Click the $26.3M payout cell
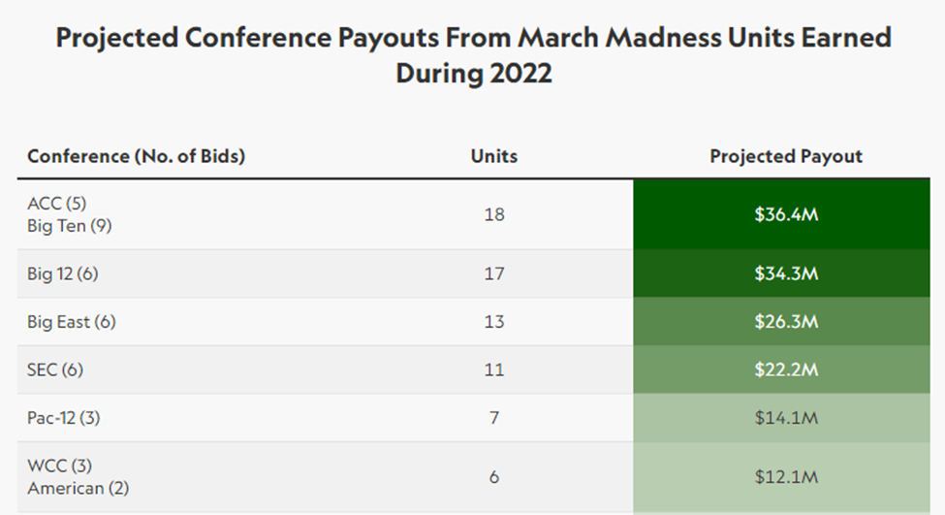Screen dimensions: 945x515 786,322
